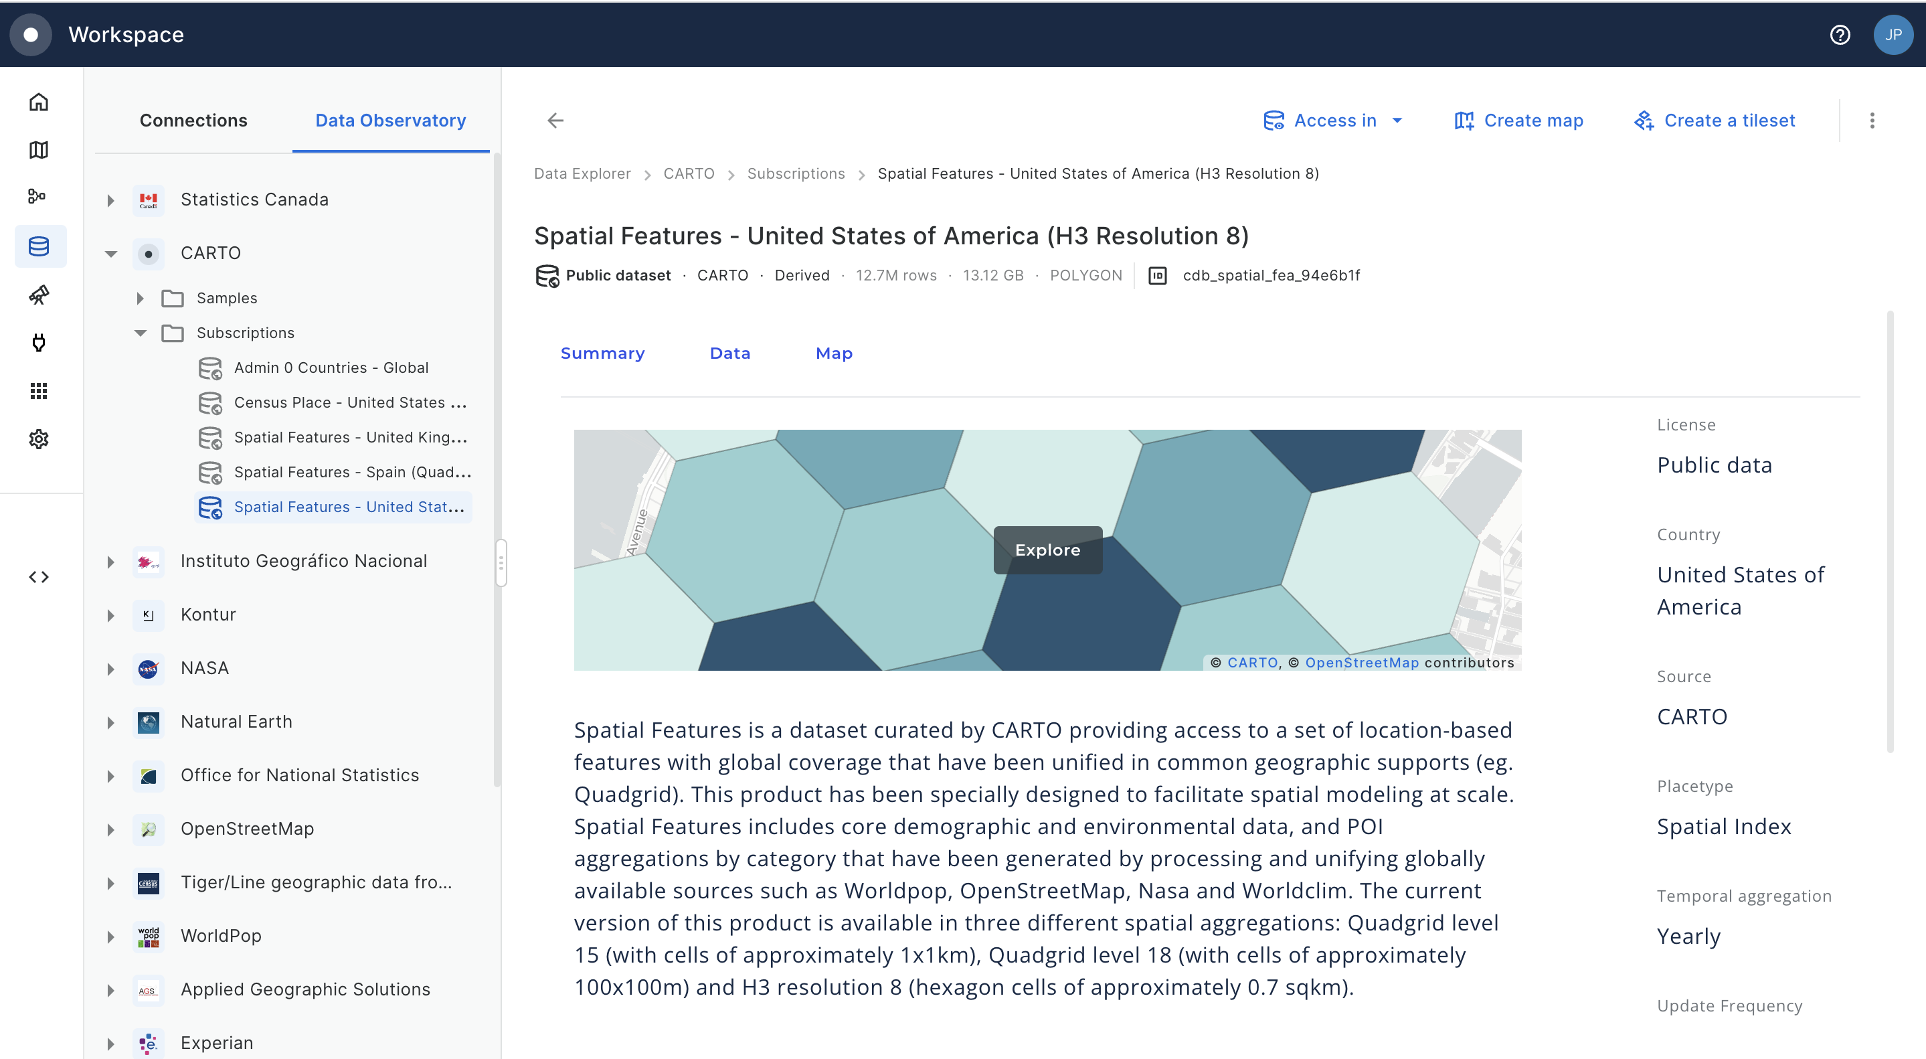Open the Summary tab
The width and height of the screenshot is (1926, 1059).
pos(602,353)
